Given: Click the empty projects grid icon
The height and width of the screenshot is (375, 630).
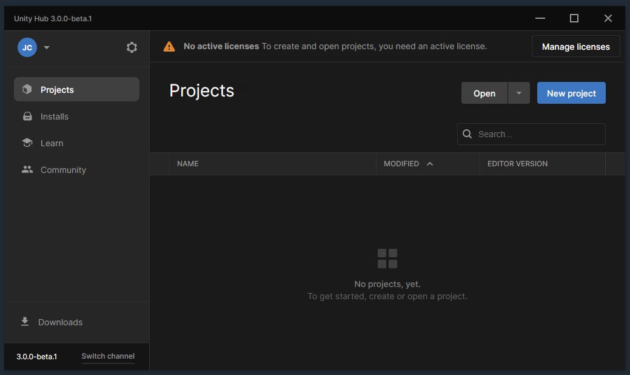Looking at the screenshot, I should pos(387,258).
